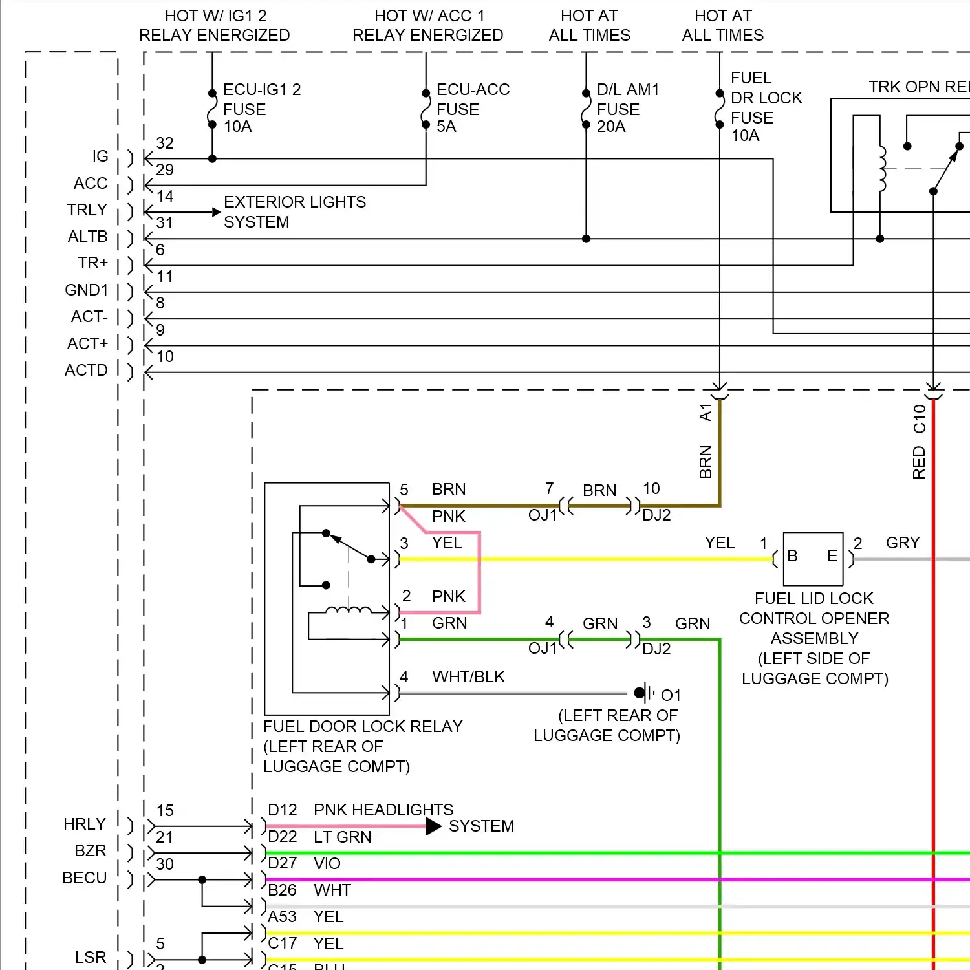Image resolution: width=970 pixels, height=970 pixels.
Task: Click the ECU-IG1 2 FUSE 10A label
Action: pyautogui.click(x=262, y=108)
